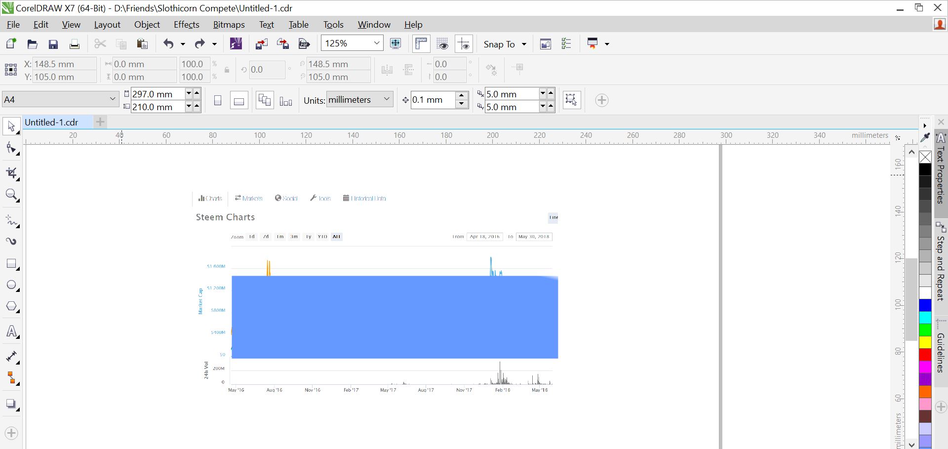Click the duplicate distance X 5.0 mm field
The width and height of the screenshot is (948, 449).
(x=512, y=94)
